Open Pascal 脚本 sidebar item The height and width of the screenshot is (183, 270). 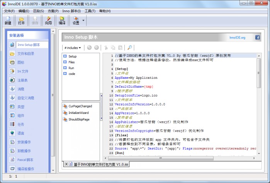click(x=25, y=160)
